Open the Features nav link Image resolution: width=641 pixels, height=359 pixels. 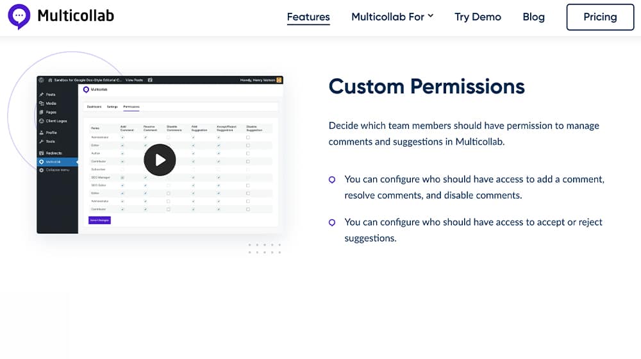[x=308, y=17]
